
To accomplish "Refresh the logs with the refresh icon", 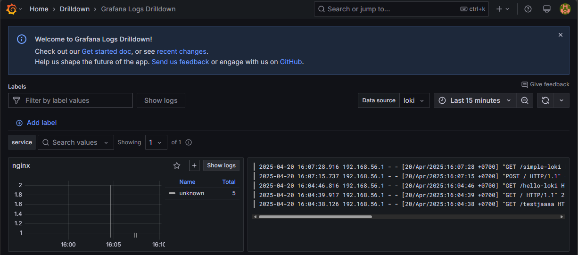I will 545,100.
